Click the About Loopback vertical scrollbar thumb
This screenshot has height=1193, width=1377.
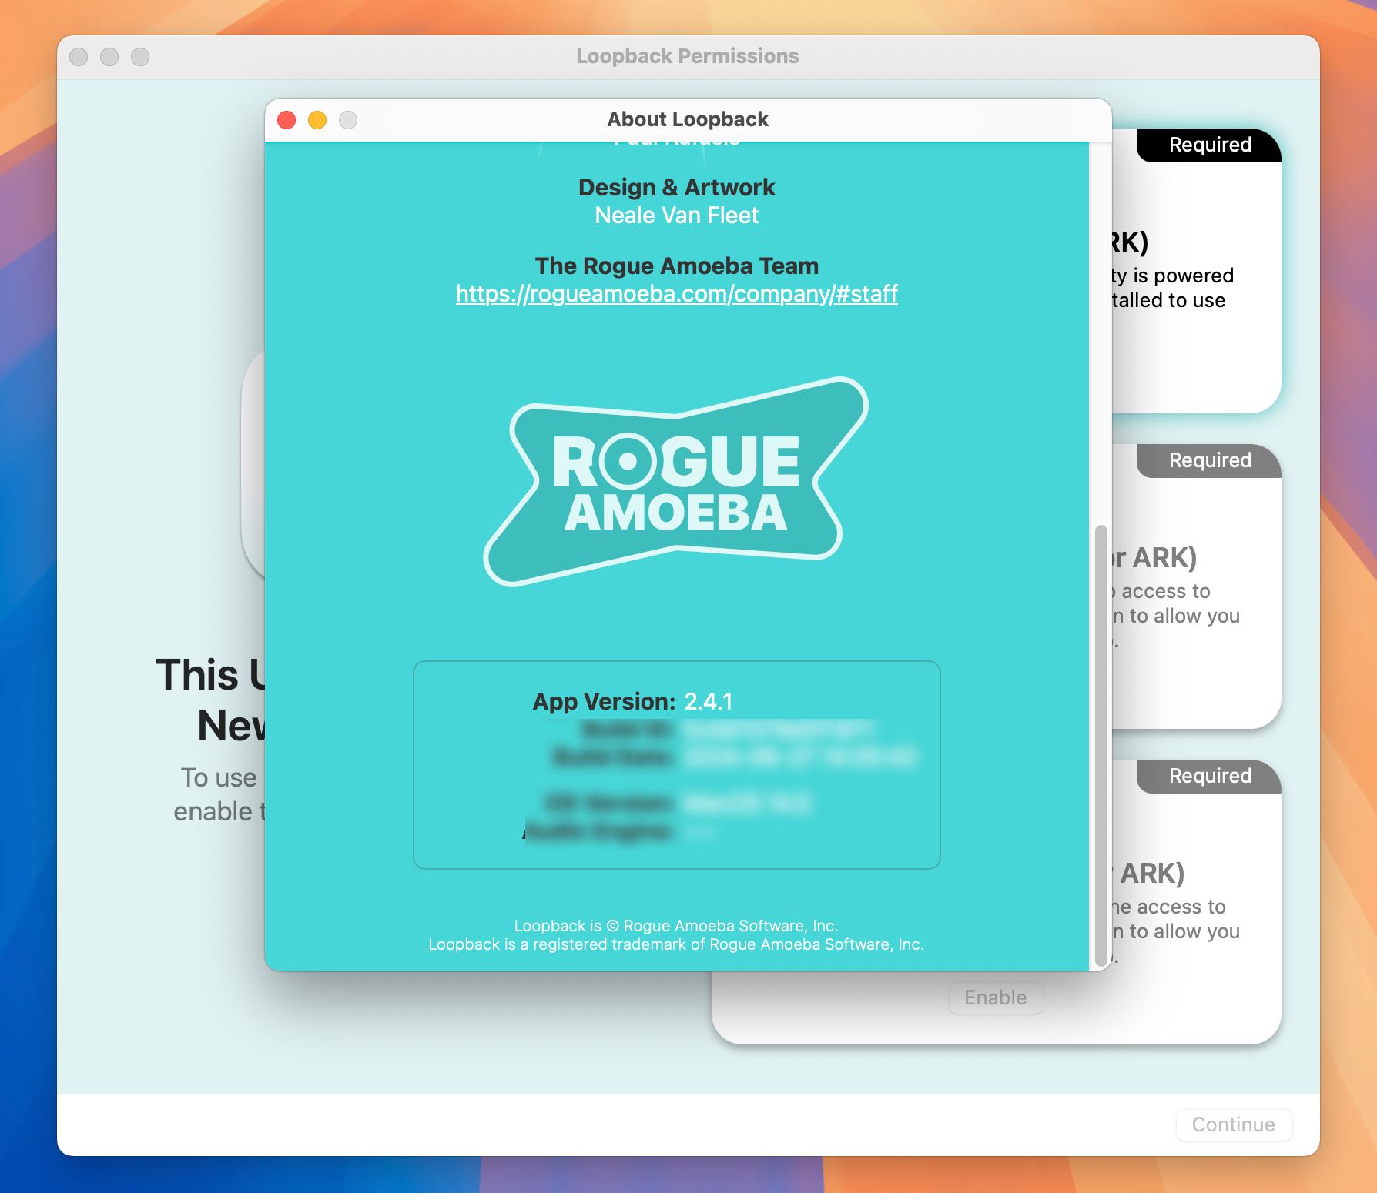[1101, 745]
